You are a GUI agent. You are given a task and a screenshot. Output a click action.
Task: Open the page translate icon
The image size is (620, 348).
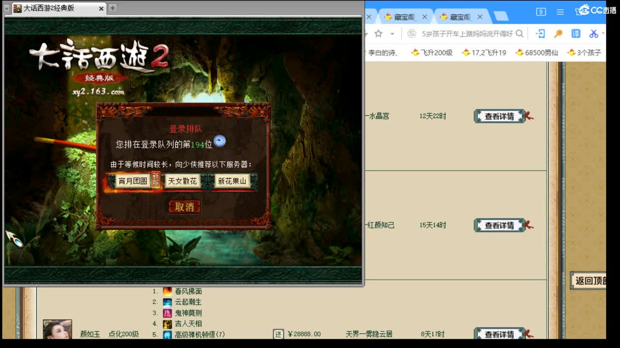click(576, 33)
